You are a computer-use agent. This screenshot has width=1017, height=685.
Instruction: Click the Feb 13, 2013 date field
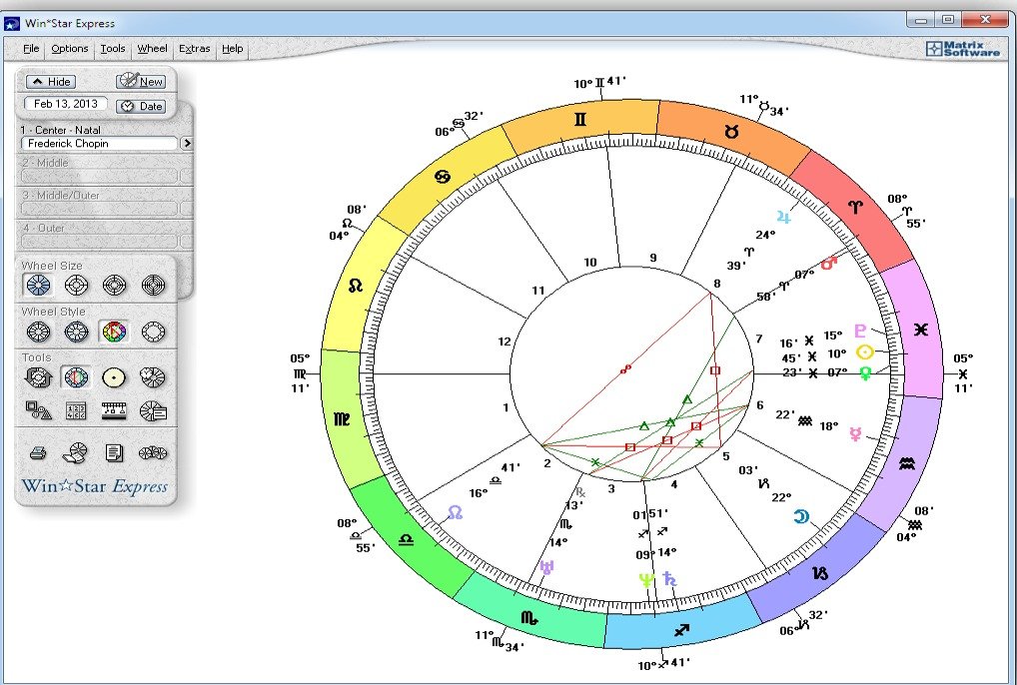pos(66,104)
